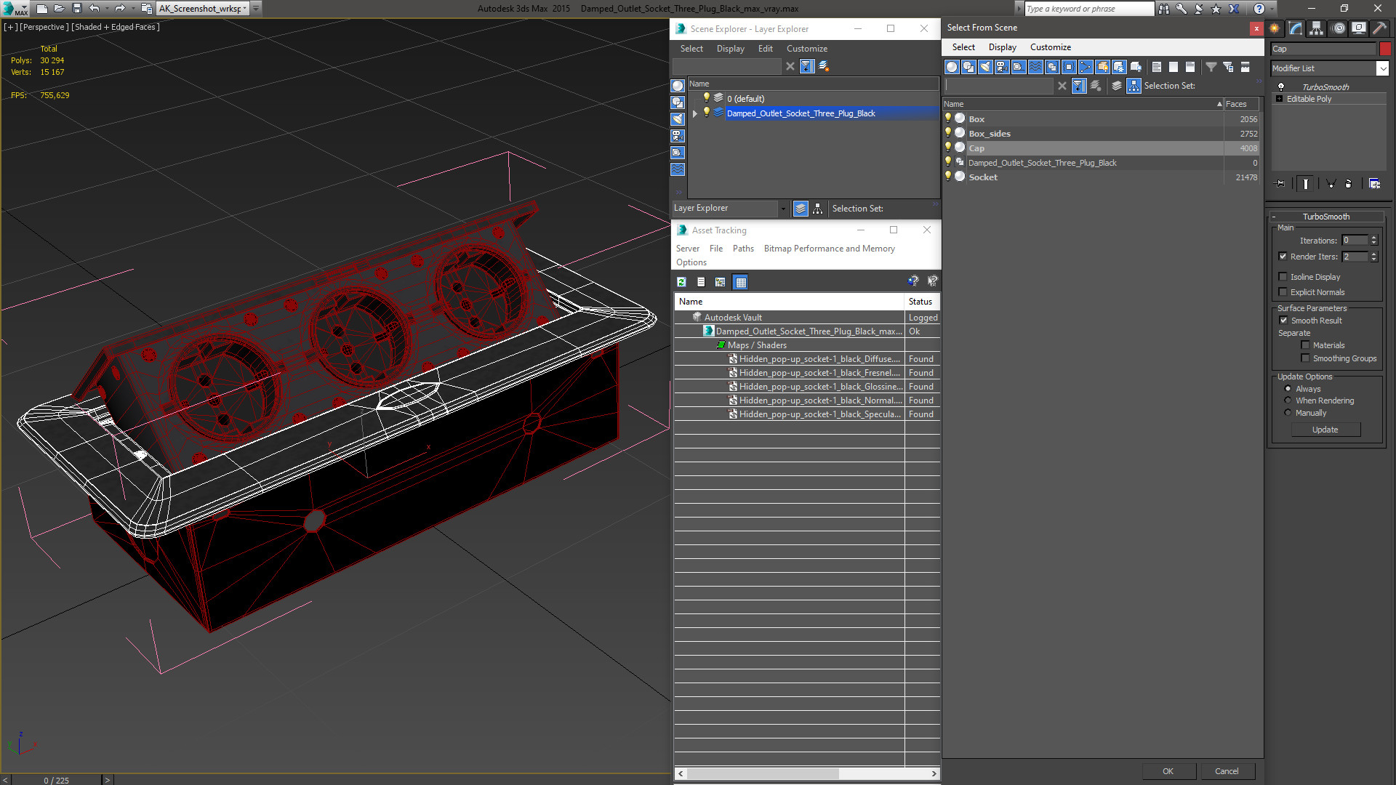This screenshot has height=785, width=1396.
Task: Click Select None icon in Select From Scene
Action: [1174, 67]
